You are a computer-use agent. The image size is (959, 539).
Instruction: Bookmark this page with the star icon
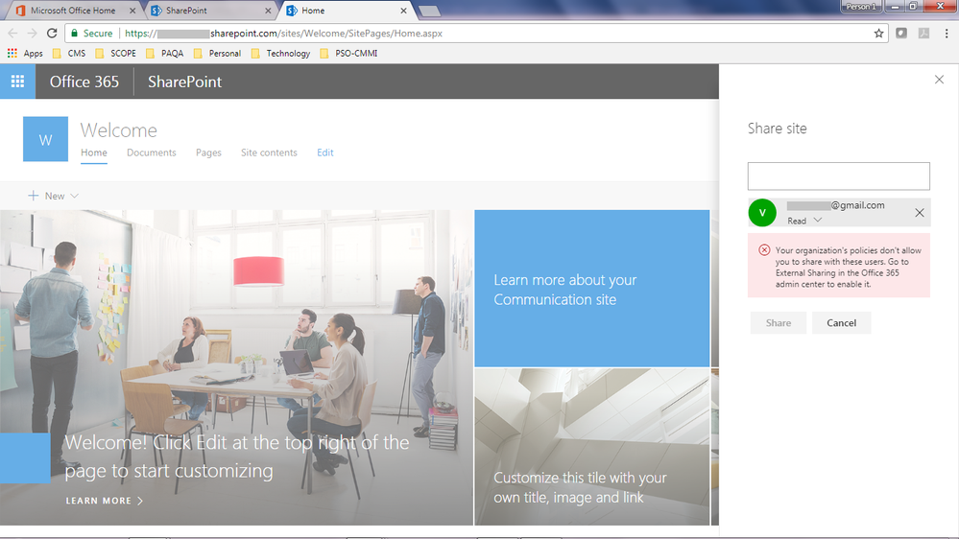point(879,34)
